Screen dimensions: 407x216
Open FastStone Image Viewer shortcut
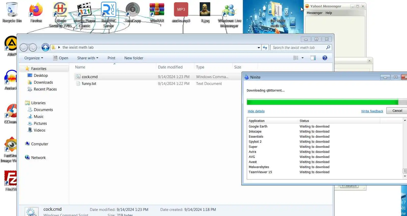9,150
